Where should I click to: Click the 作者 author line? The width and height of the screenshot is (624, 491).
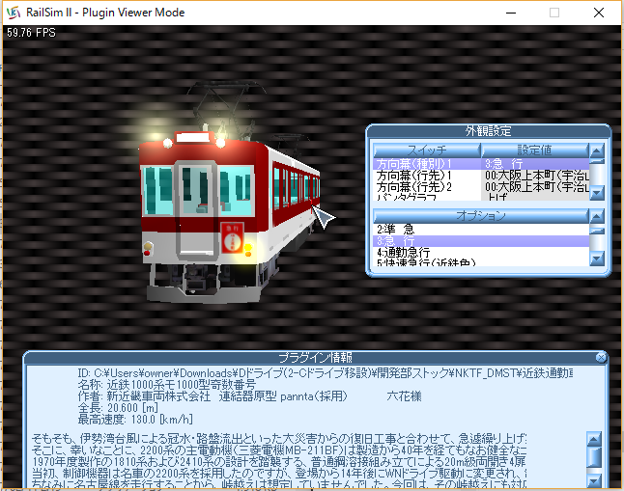coord(249,396)
